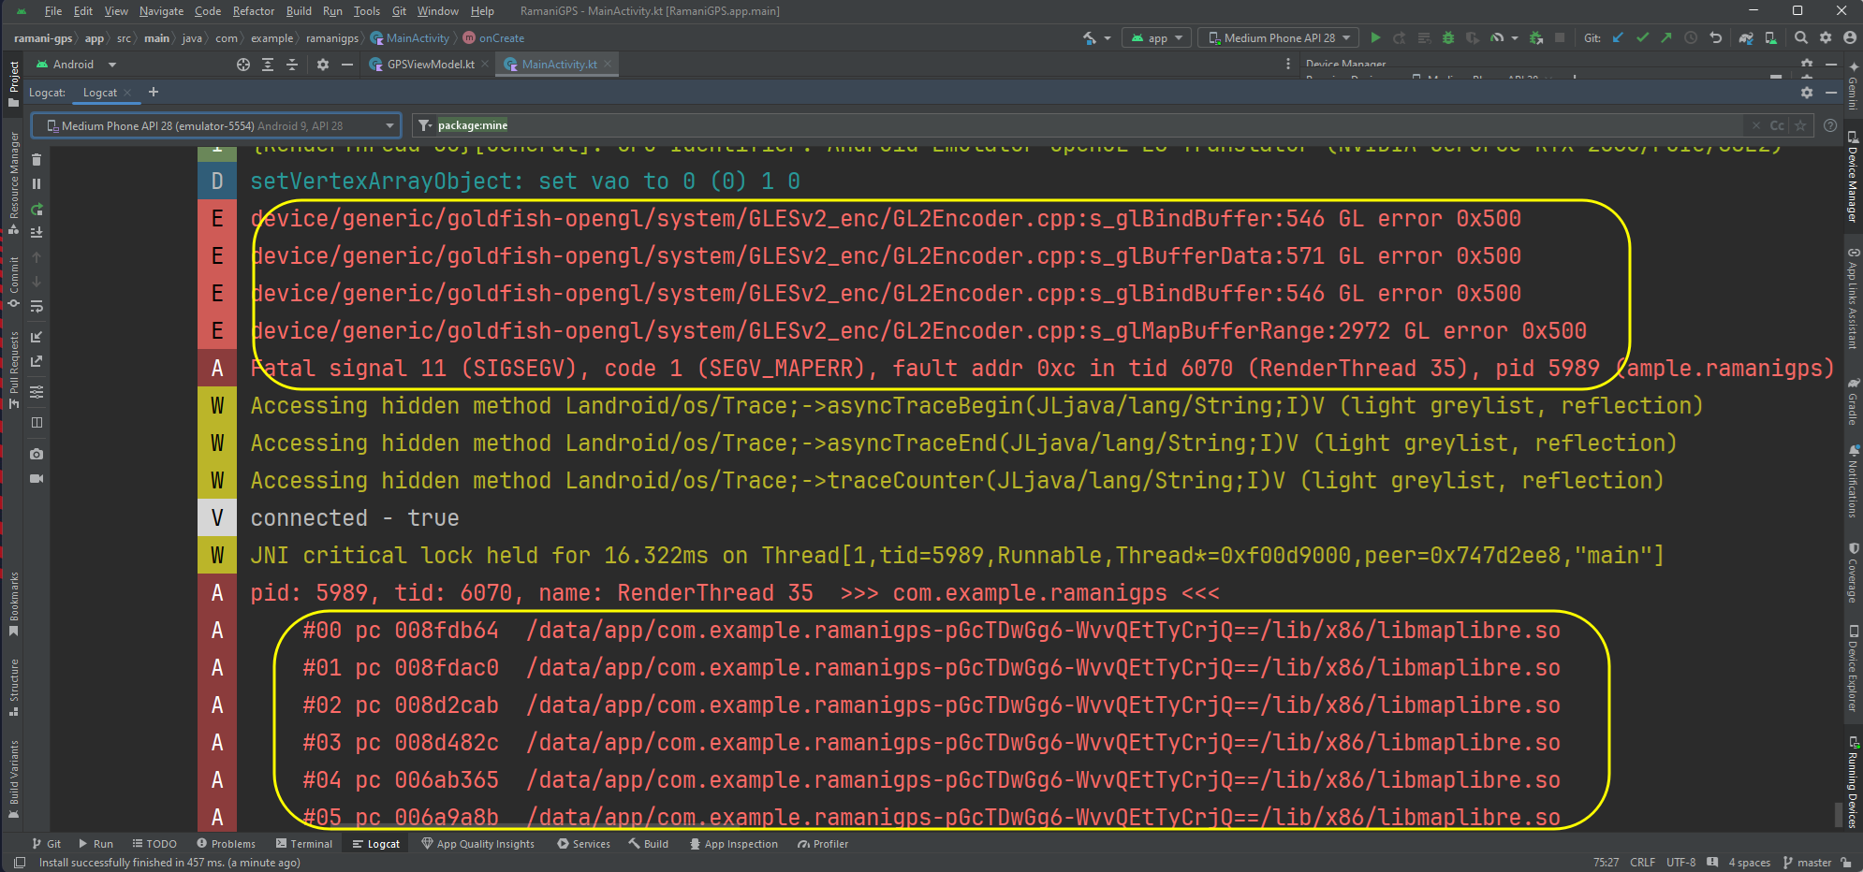Collapse all in Project panel
The image size is (1863, 872).
(x=292, y=65)
